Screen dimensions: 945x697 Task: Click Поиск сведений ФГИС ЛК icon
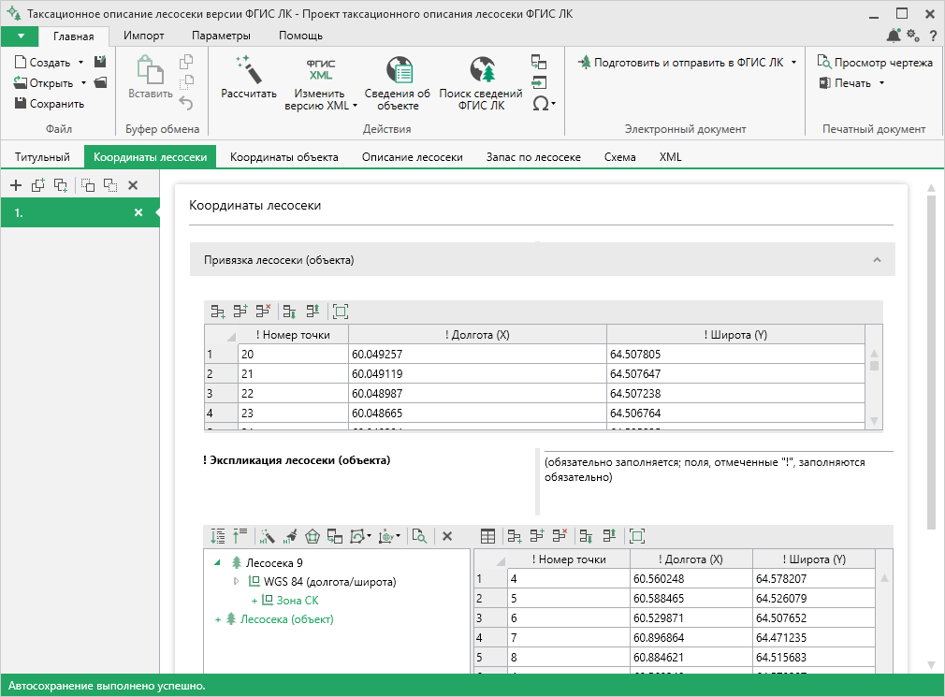[x=483, y=70]
